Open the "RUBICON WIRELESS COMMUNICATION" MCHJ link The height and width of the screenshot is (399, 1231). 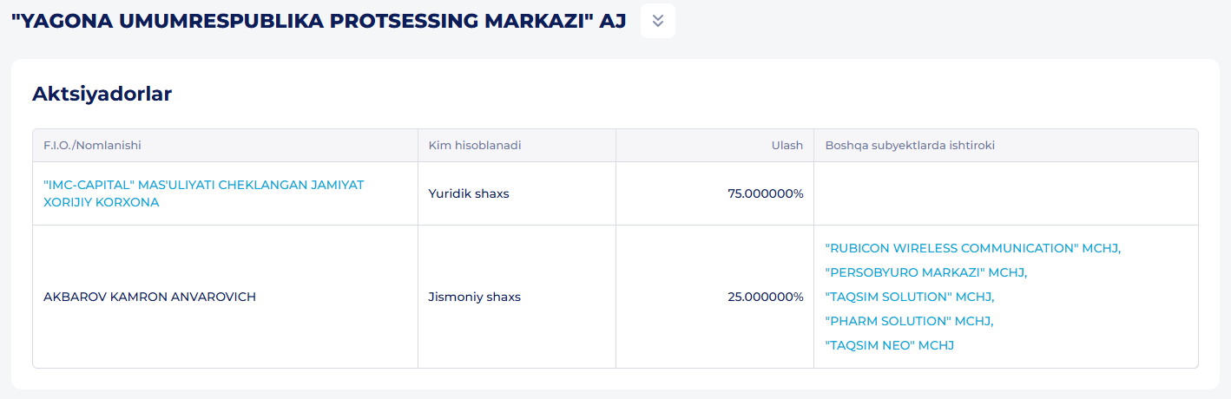point(972,248)
